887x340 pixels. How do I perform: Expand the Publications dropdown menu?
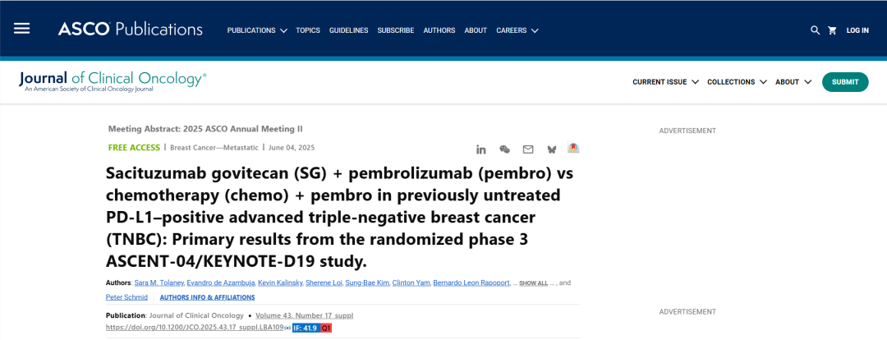[x=257, y=30]
